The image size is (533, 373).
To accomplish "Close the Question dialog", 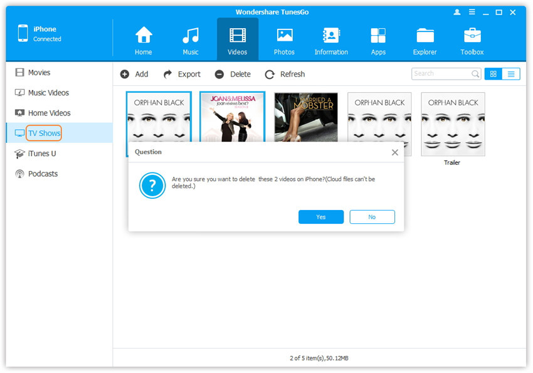I will pos(394,152).
